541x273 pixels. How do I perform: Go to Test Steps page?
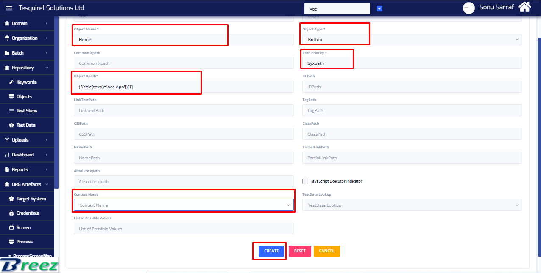(x=27, y=111)
